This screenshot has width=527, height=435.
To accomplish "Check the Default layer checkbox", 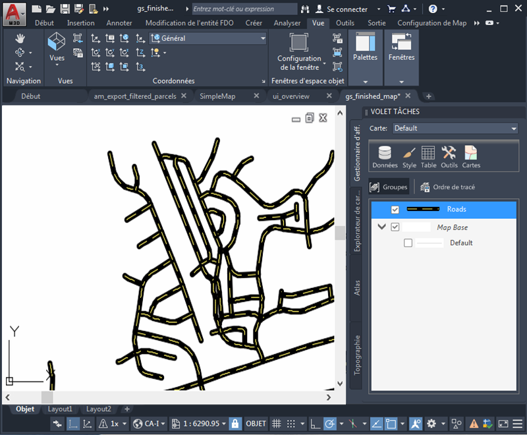I will pyautogui.click(x=408, y=243).
